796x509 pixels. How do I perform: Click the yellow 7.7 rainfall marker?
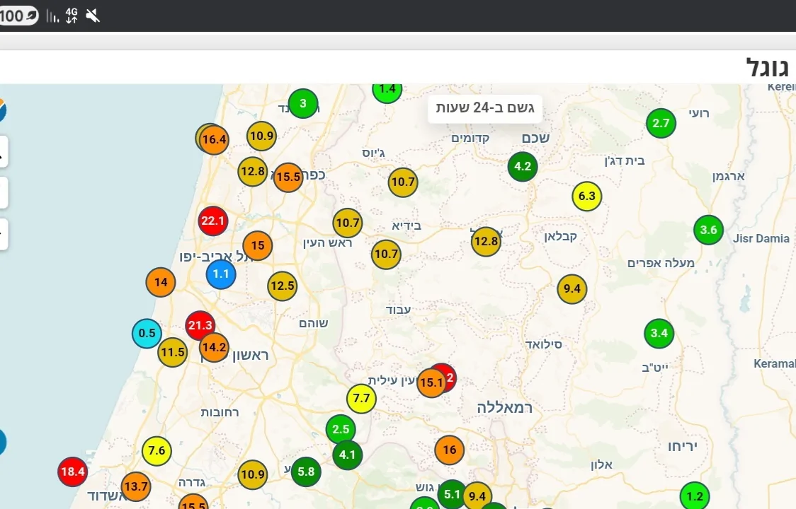tap(361, 399)
